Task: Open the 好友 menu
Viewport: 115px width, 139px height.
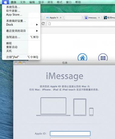Action: [50, 2]
